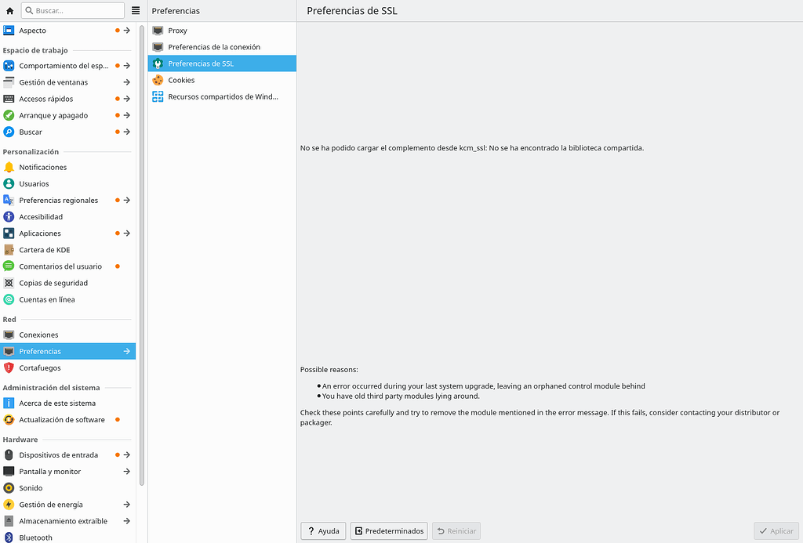Viewport: 803px width, 543px height.
Task: Open the Notificaciones bell icon
Action: 8,167
